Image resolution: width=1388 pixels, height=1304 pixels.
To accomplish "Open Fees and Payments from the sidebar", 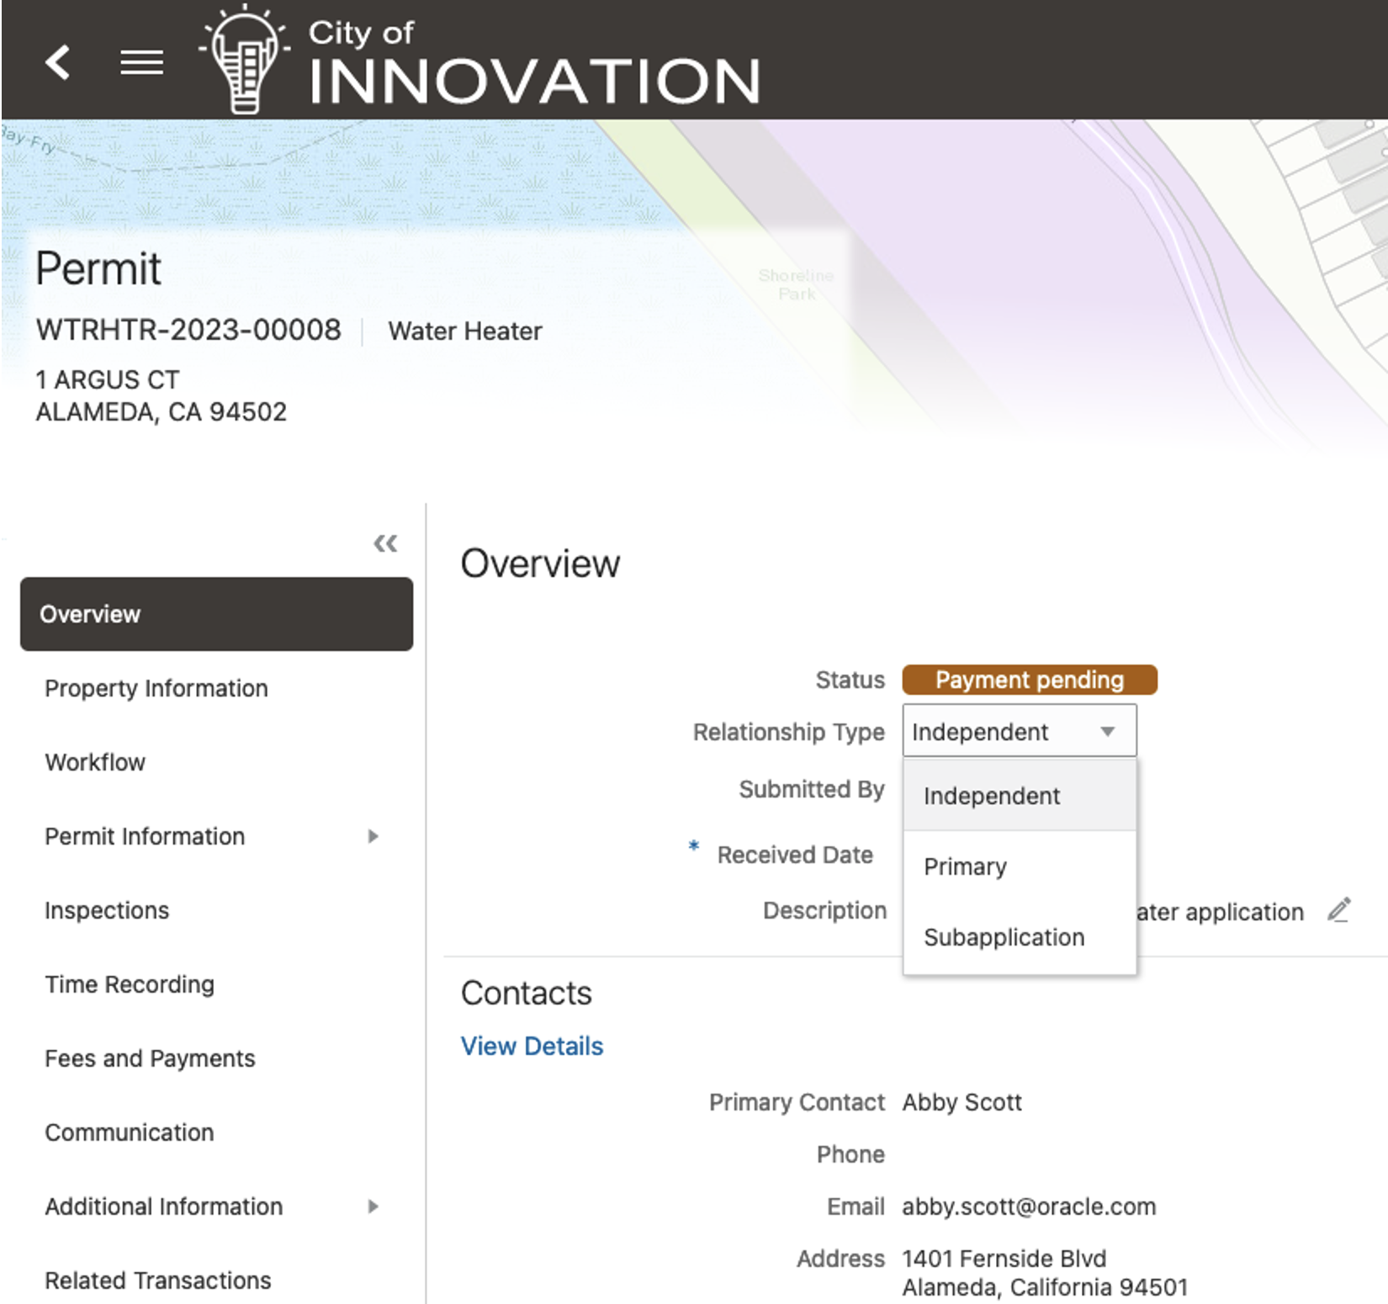I will pyautogui.click(x=151, y=1058).
